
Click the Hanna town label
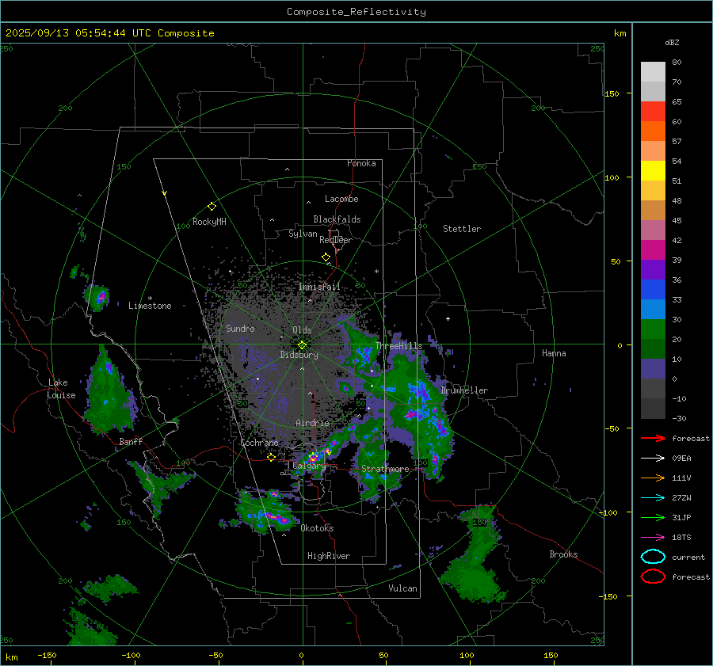[554, 353]
